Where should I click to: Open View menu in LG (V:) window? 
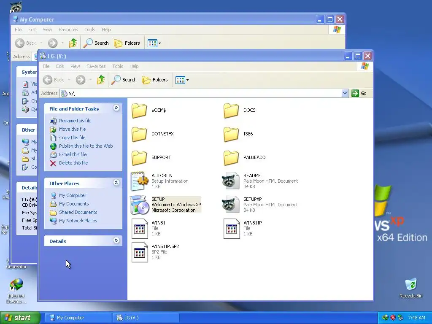(x=75, y=66)
